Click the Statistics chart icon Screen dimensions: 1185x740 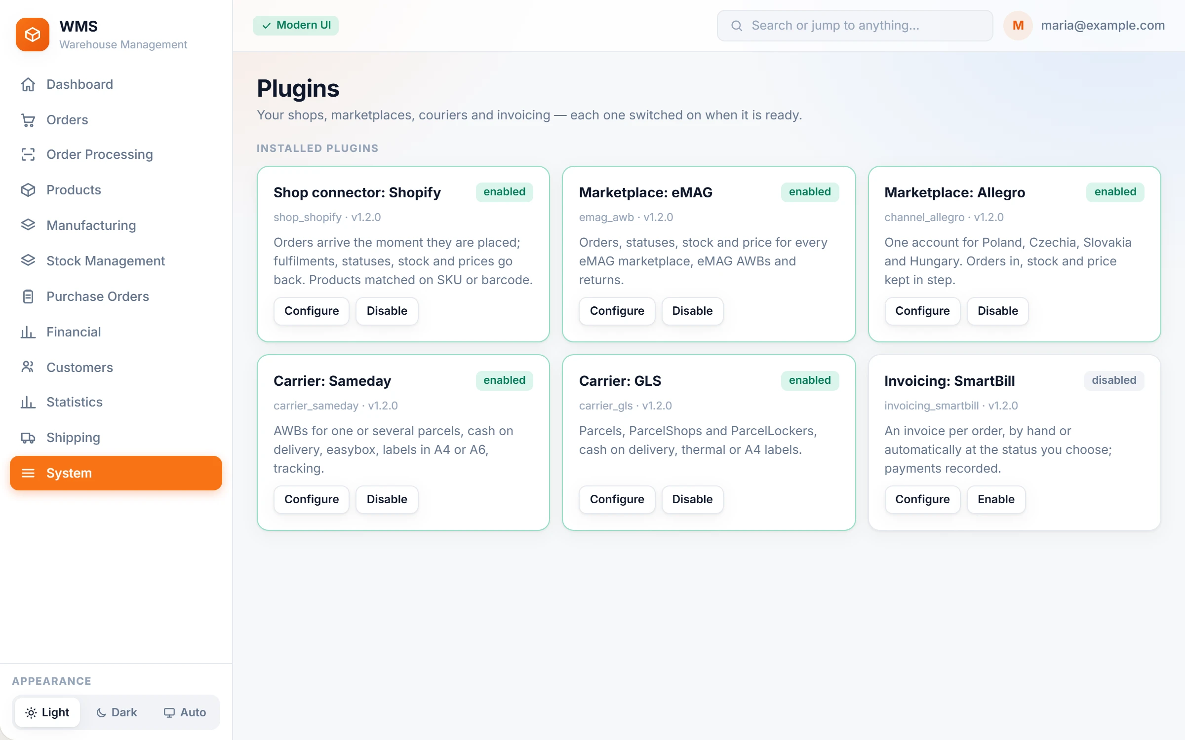click(28, 402)
